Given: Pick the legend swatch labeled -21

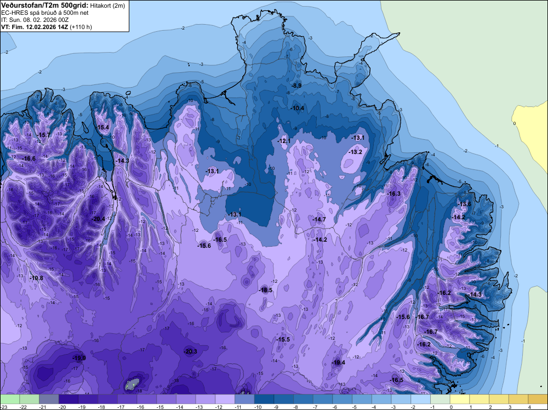Looking at the screenshot, I should point(49,399).
